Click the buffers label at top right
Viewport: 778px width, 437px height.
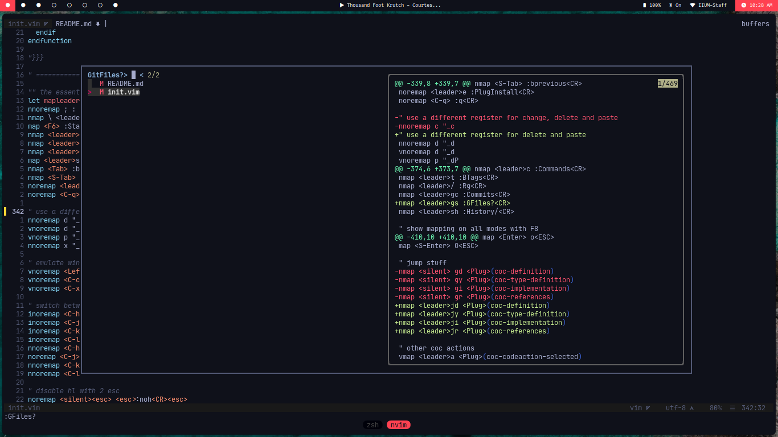coord(755,24)
